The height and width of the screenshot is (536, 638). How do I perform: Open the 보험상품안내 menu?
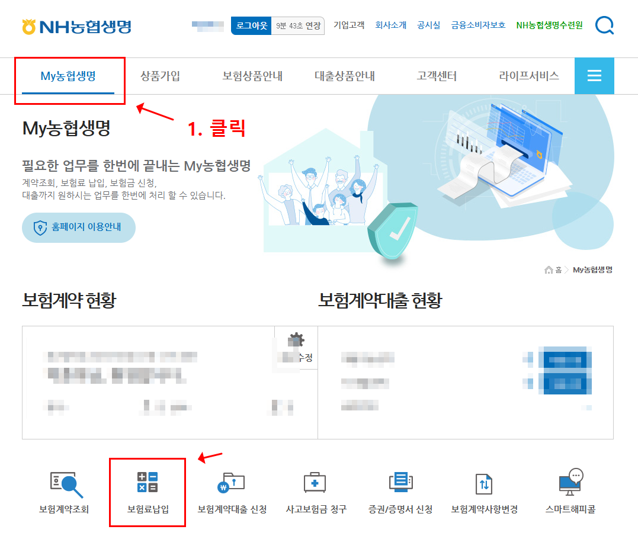pos(252,76)
